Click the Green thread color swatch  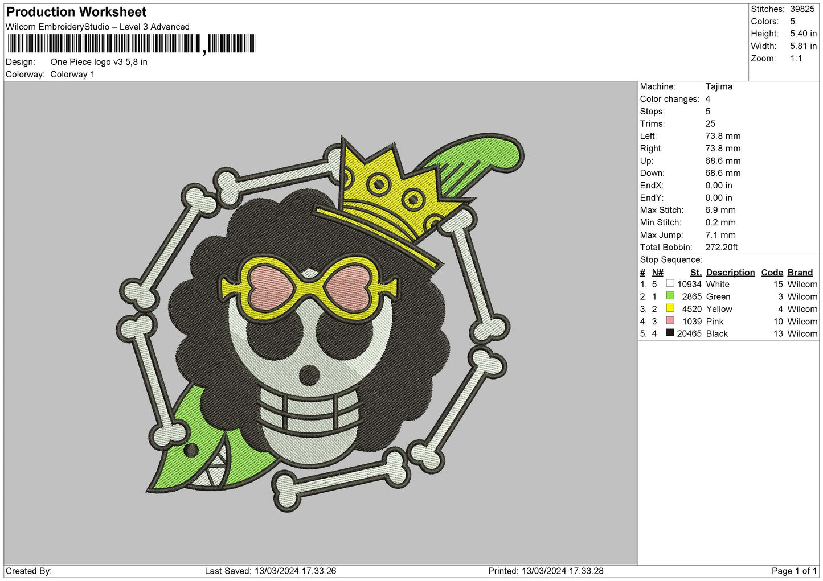[670, 296]
